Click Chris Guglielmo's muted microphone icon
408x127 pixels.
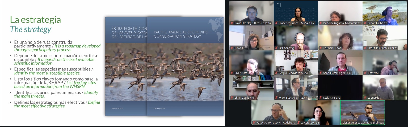coord(232,98)
